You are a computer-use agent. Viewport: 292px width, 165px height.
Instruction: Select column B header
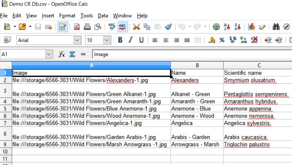point(197,65)
